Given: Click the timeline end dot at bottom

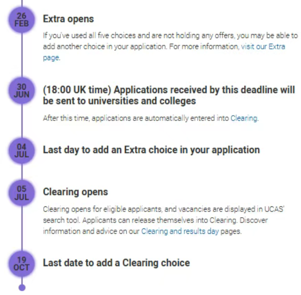Looking at the screenshot, I should tap(21, 287).
